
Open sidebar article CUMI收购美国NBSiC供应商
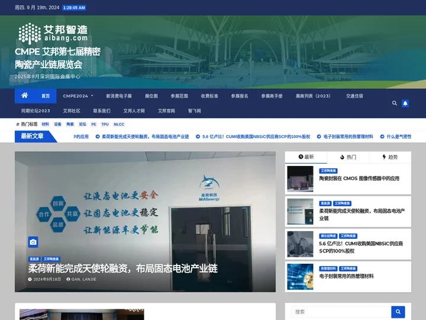click(361, 247)
